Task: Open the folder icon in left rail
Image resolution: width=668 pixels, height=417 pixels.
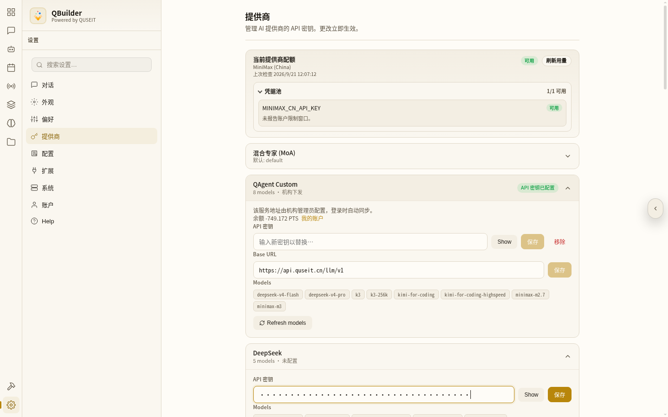Action: tap(11, 142)
